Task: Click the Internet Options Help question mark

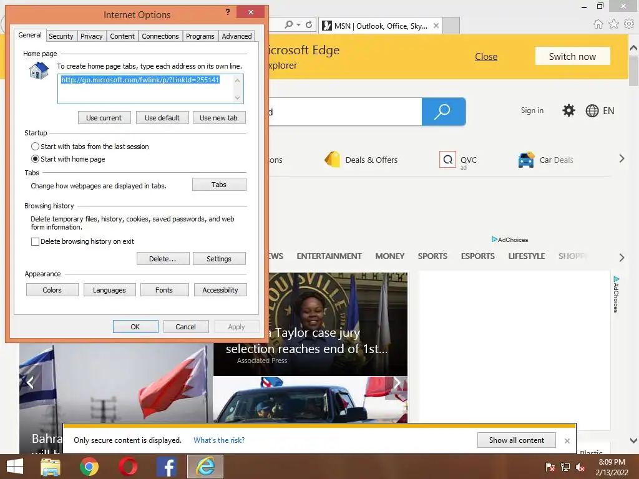Action: pyautogui.click(x=228, y=12)
